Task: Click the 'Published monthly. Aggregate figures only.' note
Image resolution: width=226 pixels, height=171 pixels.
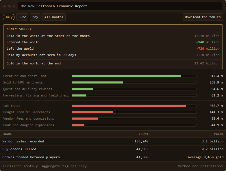Action: click(x=46, y=166)
